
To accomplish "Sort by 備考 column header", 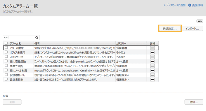I will coord(75,43).
